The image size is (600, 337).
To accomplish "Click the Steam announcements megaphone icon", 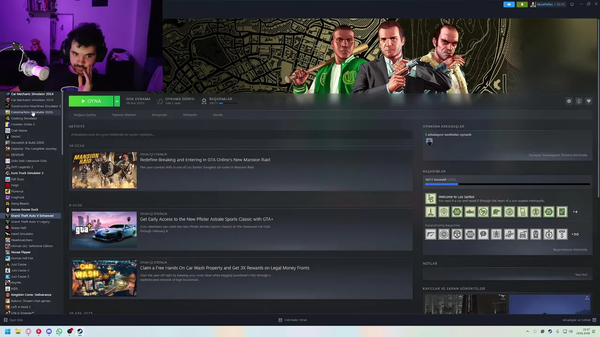I will [509, 4].
